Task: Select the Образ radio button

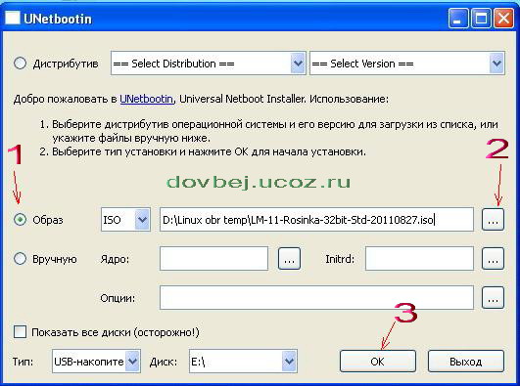Action: click(20, 220)
